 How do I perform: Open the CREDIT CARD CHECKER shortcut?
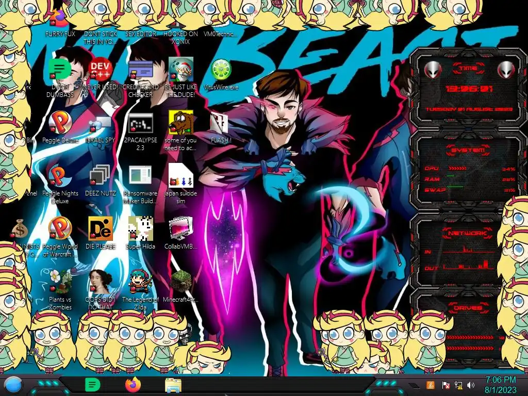pos(140,69)
